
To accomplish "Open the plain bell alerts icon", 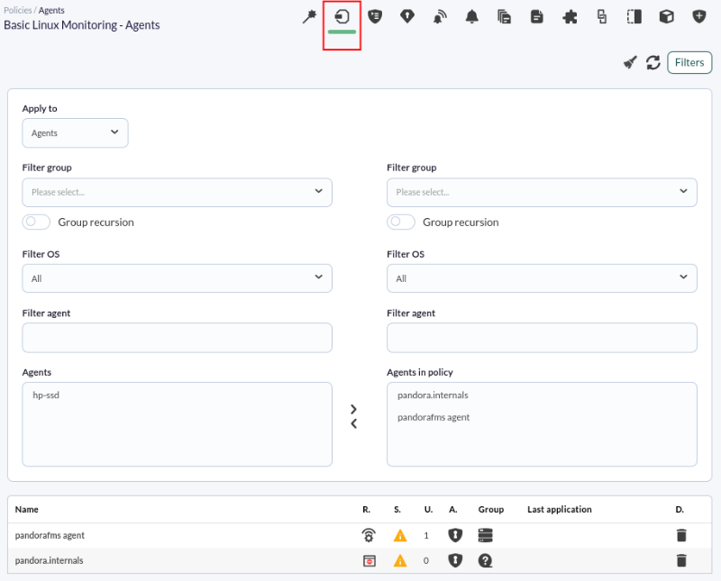I will click(x=472, y=17).
